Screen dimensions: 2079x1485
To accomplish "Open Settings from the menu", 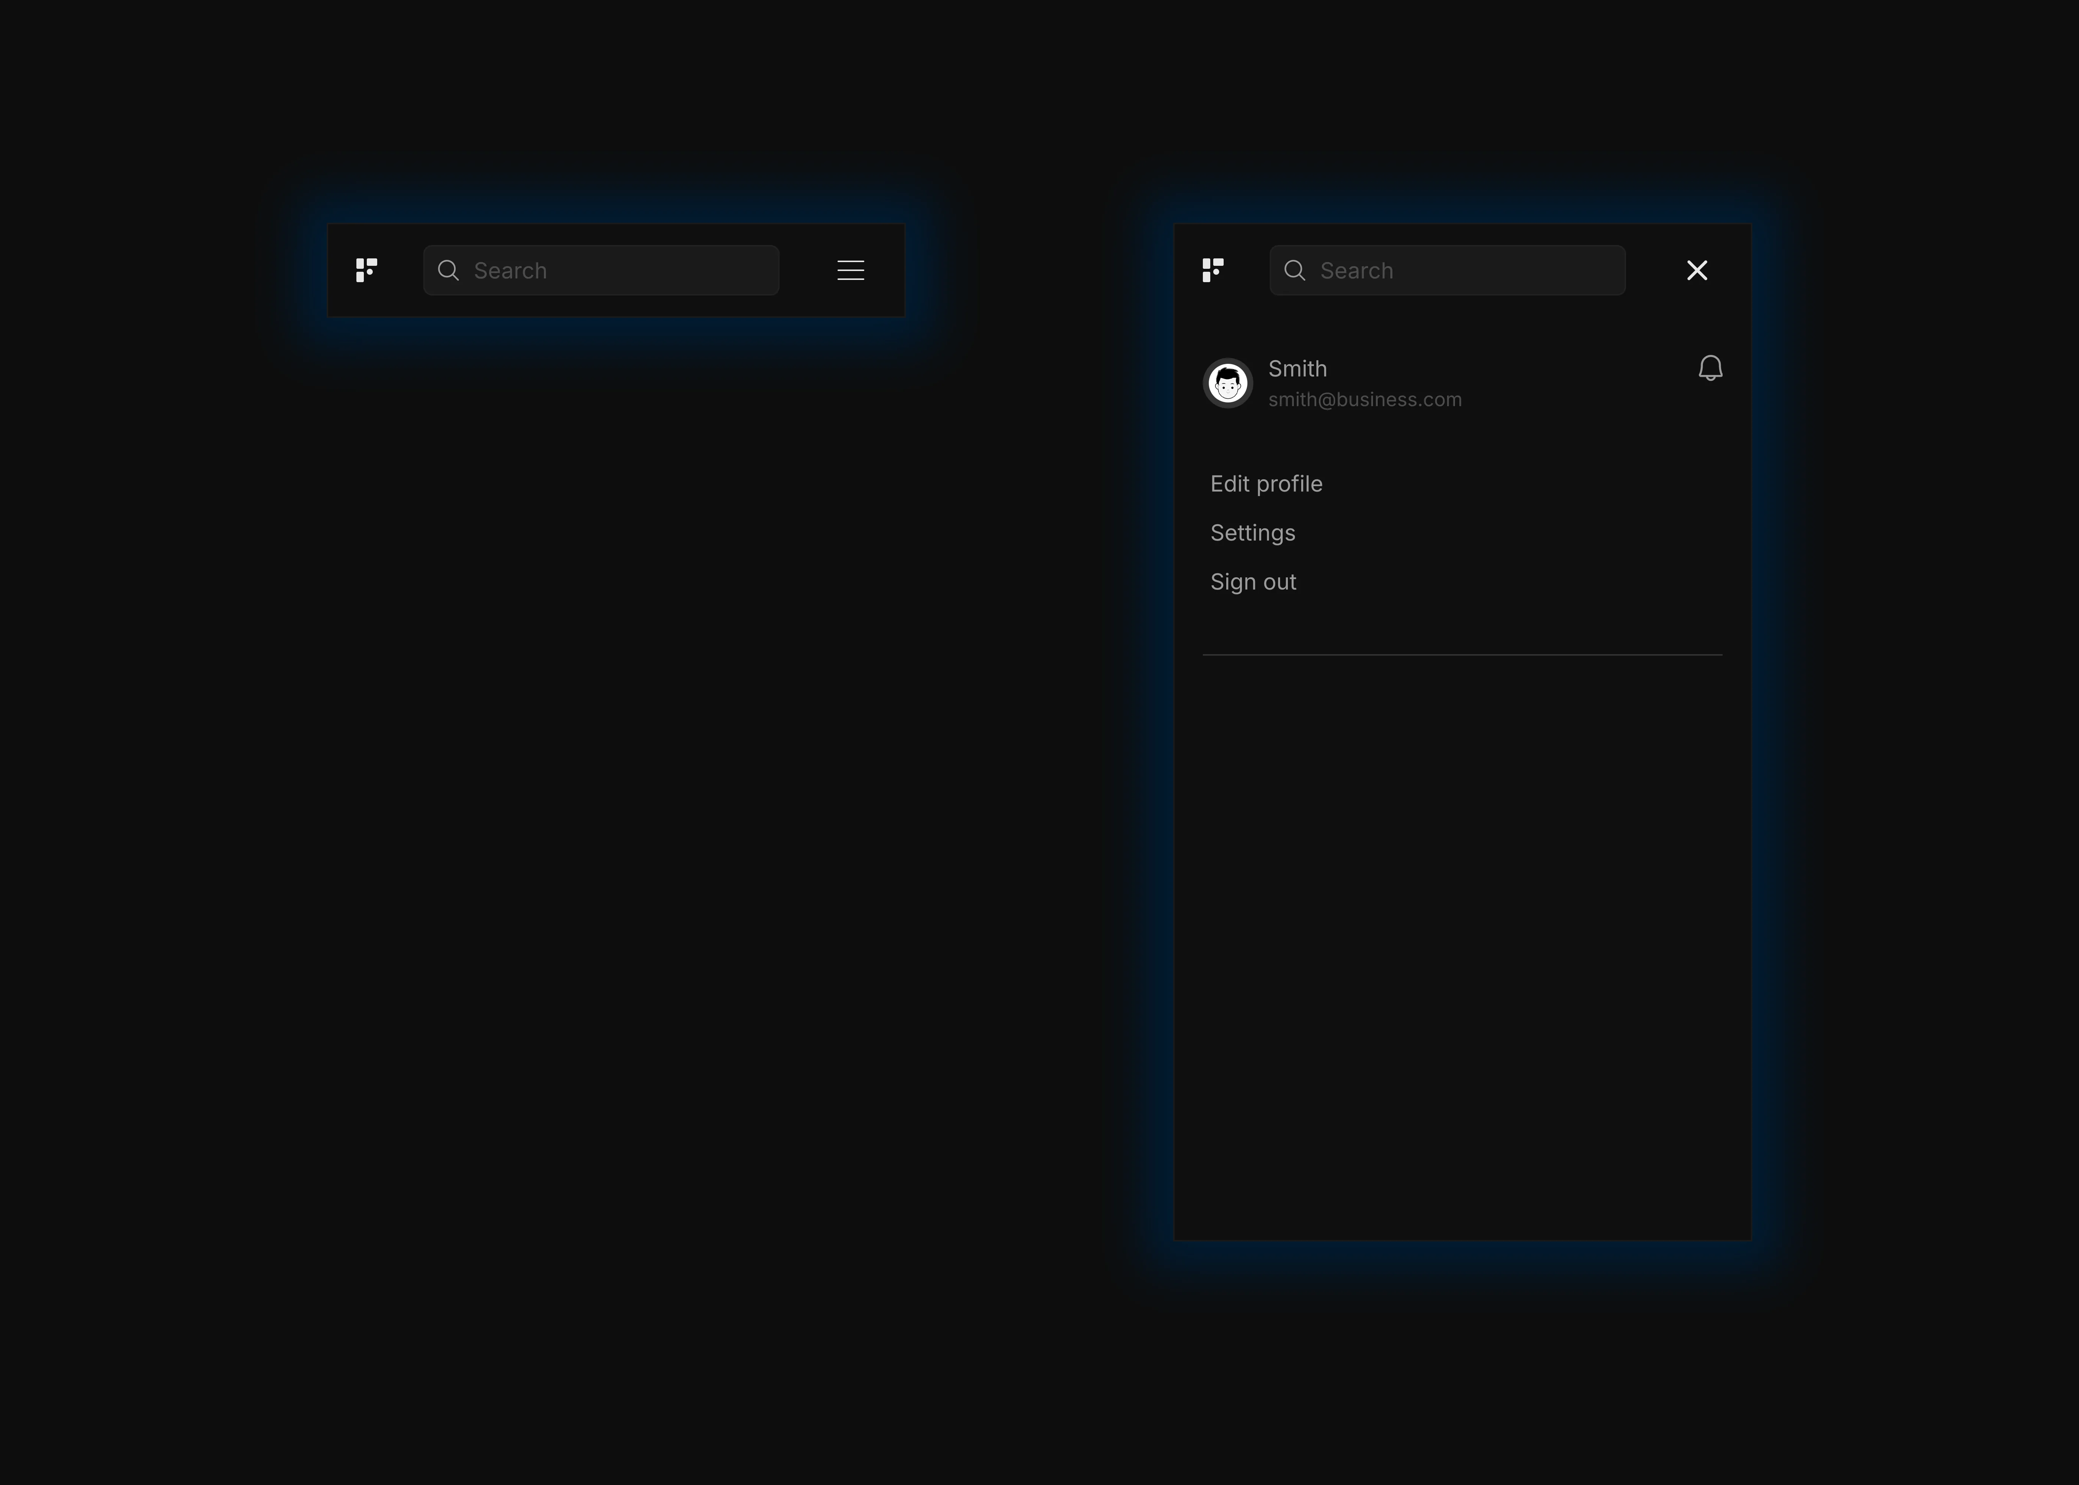I will click(1253, 533).
